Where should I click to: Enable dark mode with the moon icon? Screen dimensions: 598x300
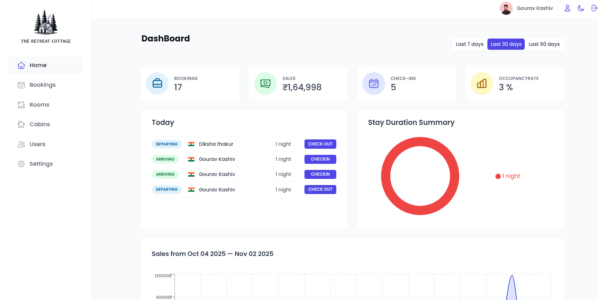click(x=581, y=8)
